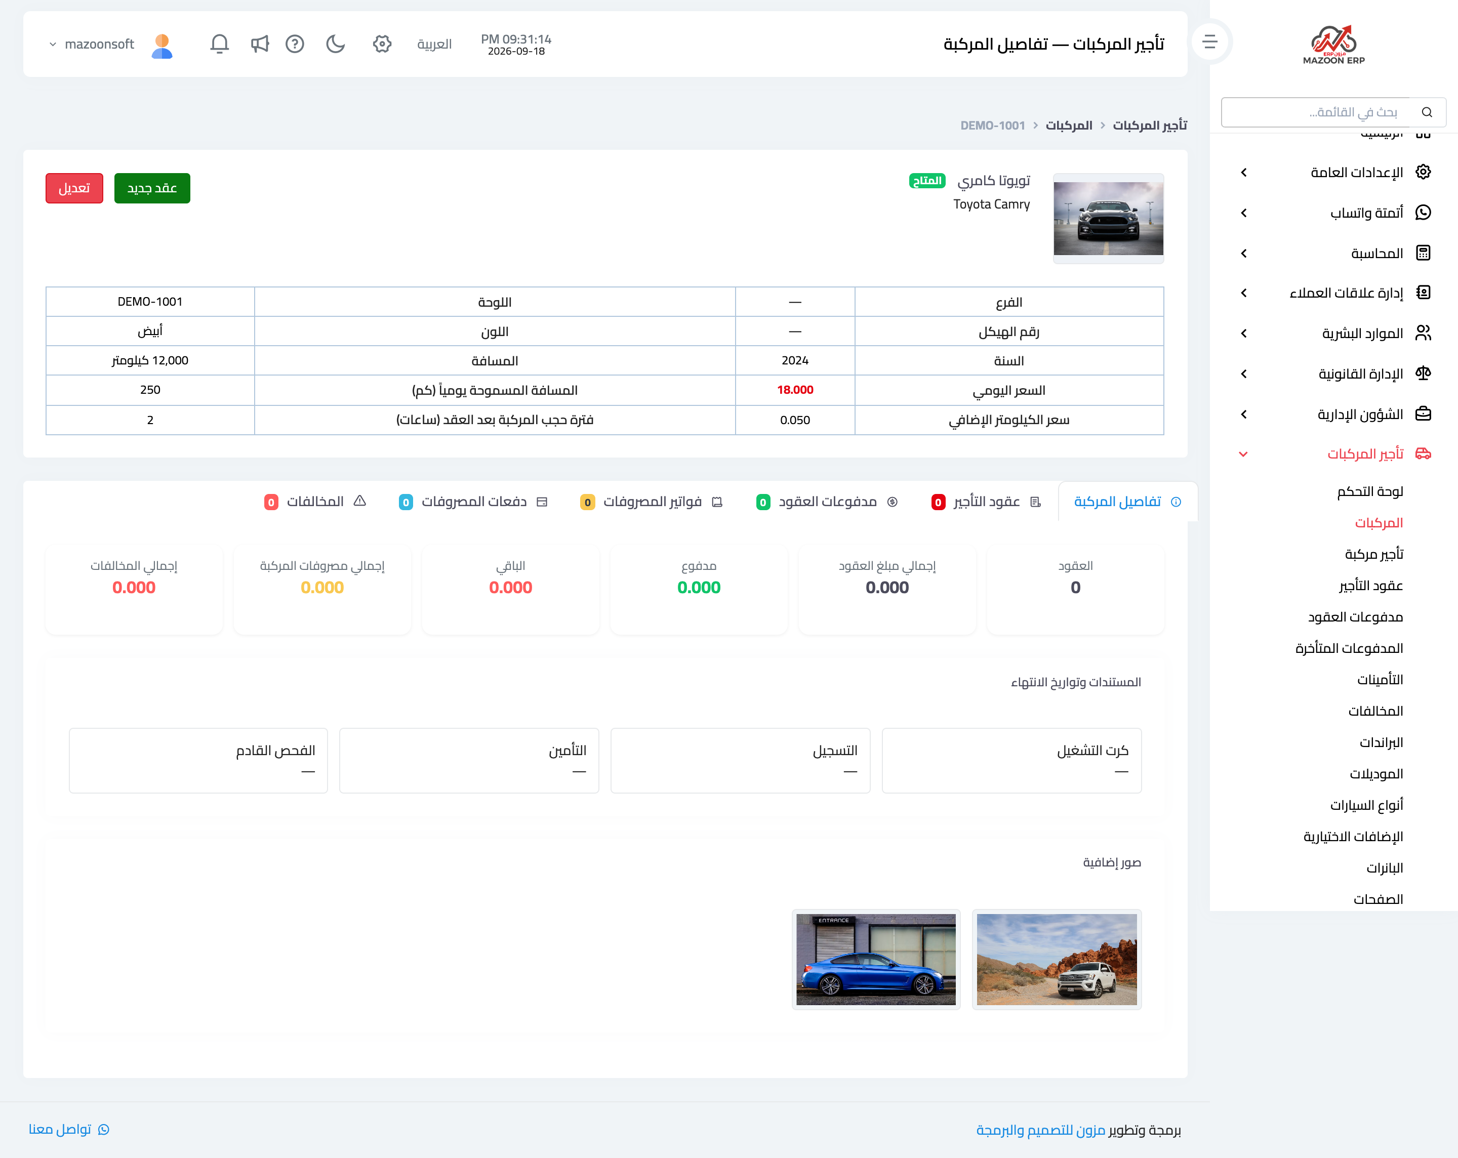Open the help question mark icon
1458x1158 pixels.
tap(295, 44)
